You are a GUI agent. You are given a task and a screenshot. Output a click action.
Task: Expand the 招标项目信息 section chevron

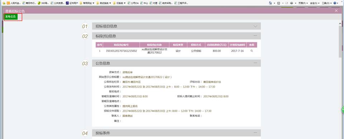pos(255,26)
